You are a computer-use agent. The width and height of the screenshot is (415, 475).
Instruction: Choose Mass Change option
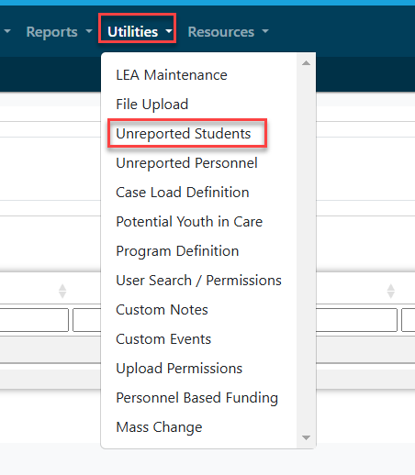coord(159,427)
